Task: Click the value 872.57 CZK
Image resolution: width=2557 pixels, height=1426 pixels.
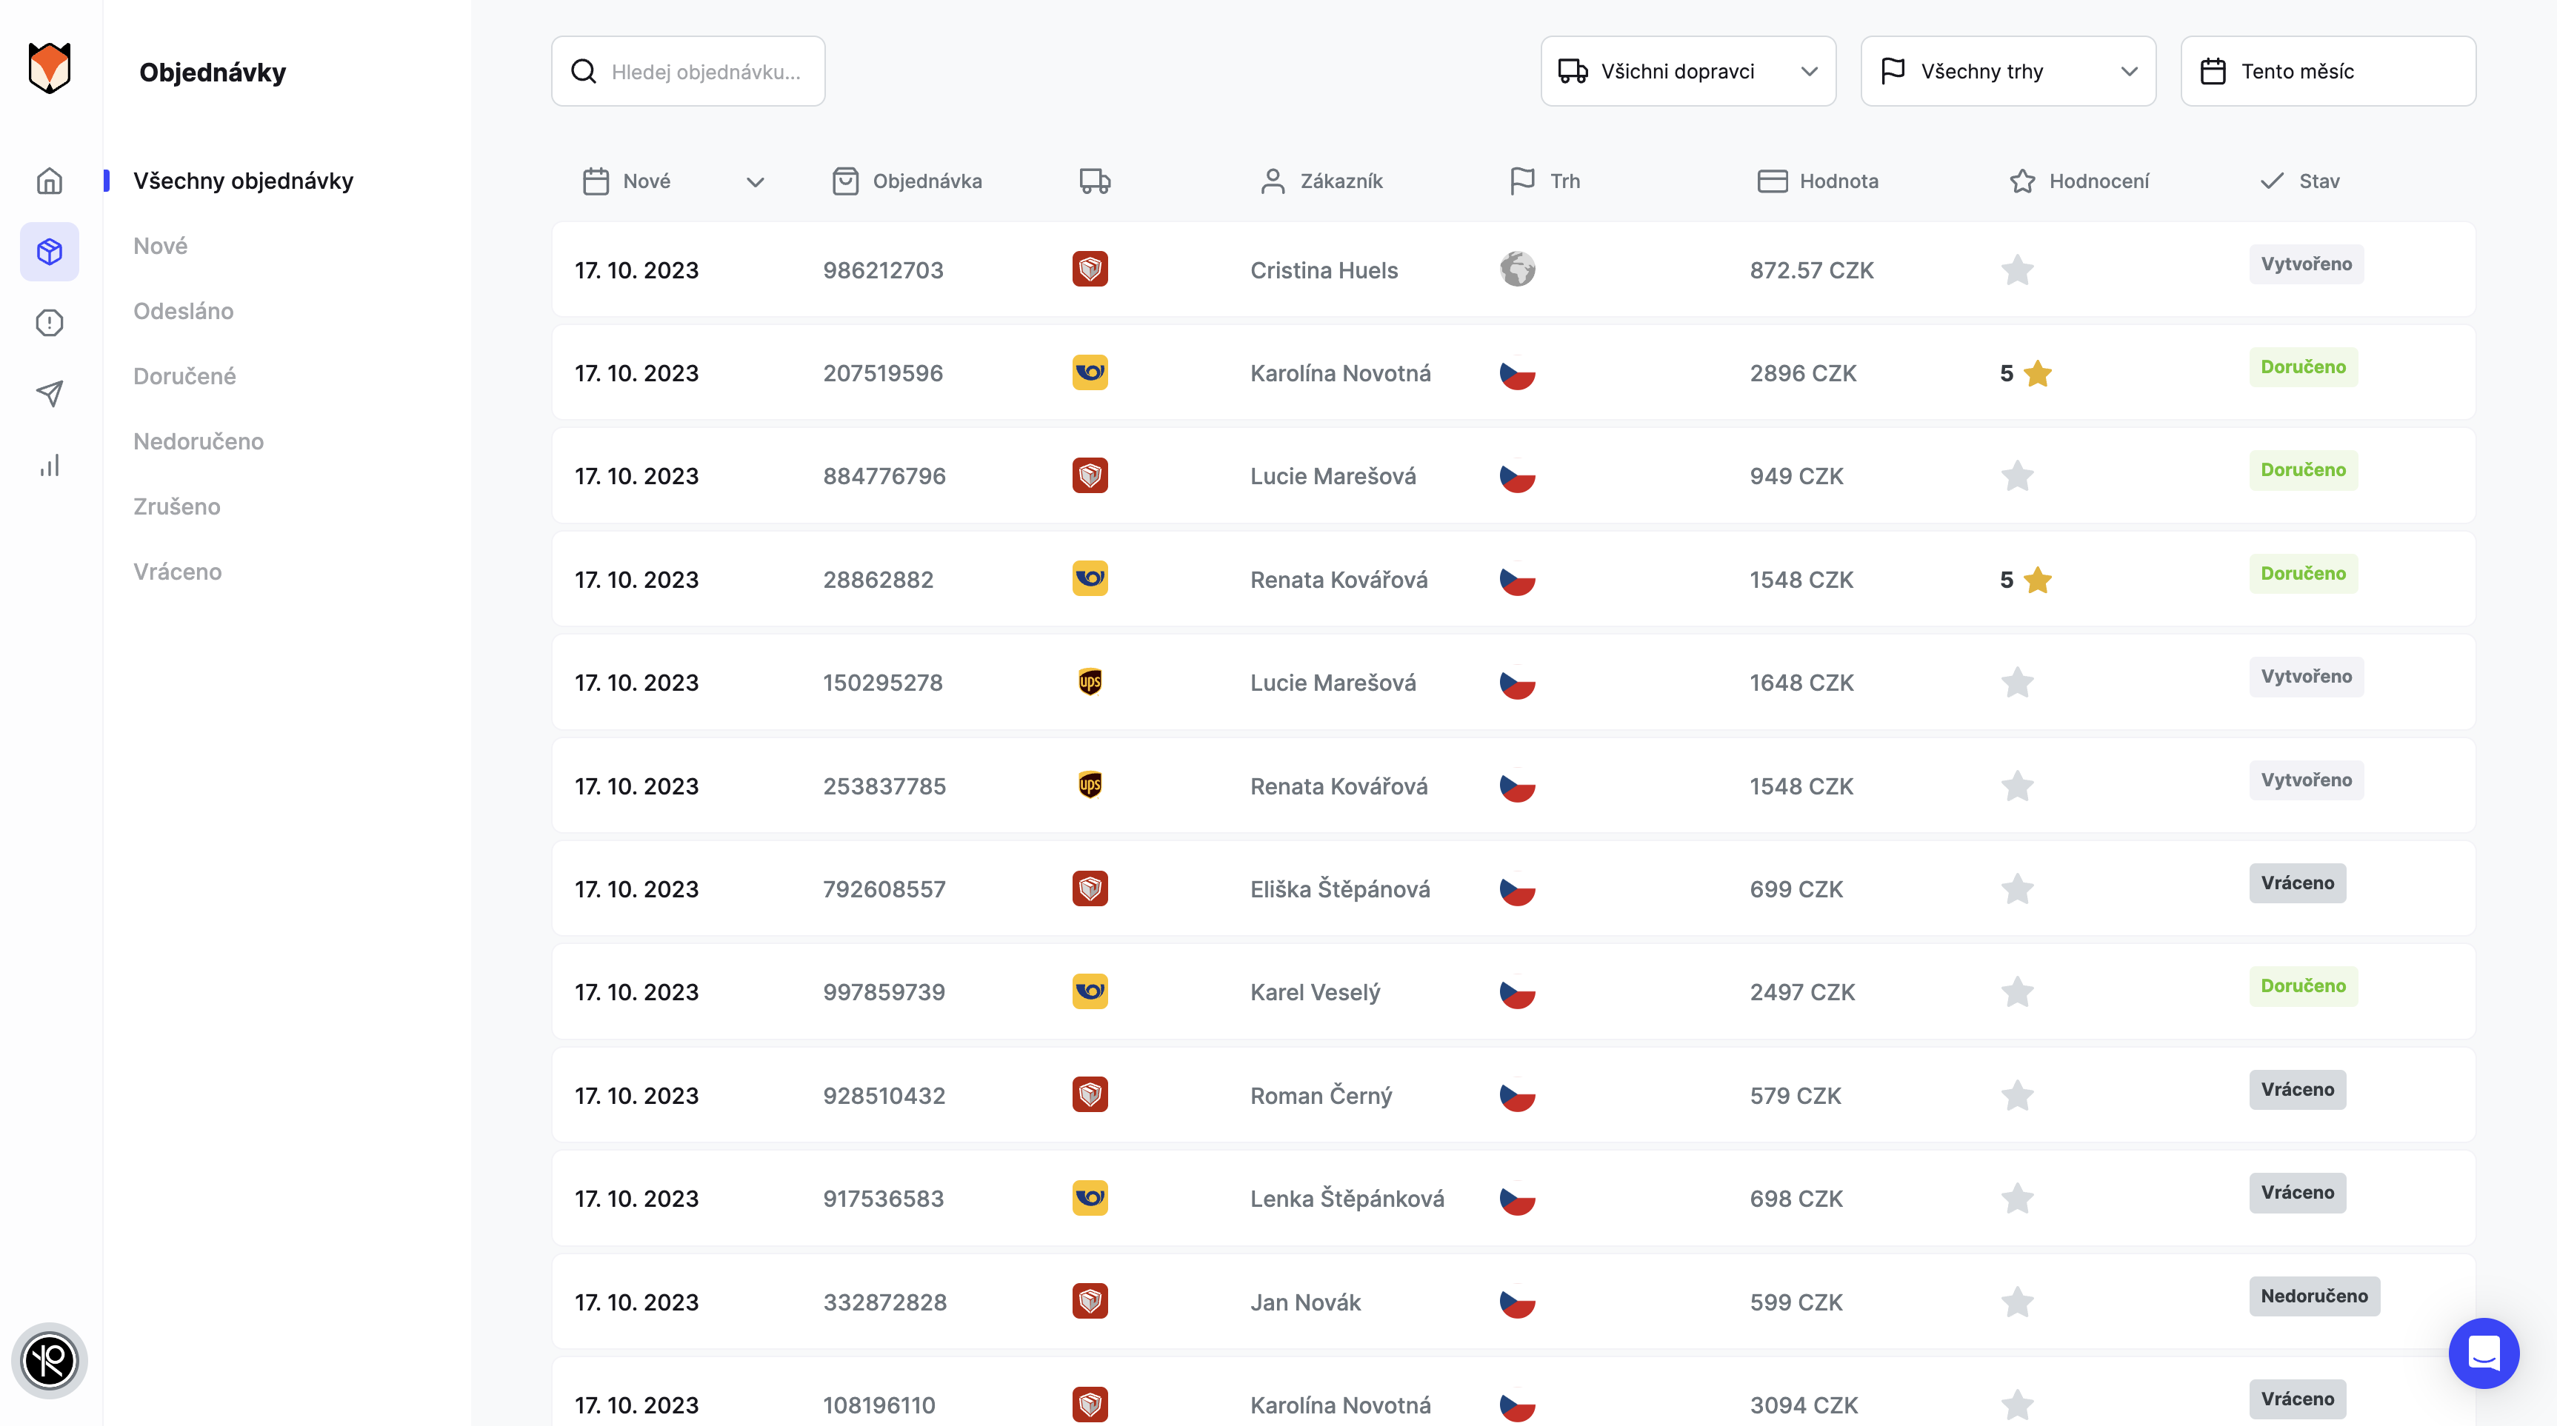Action: (x=1812, y=270)
